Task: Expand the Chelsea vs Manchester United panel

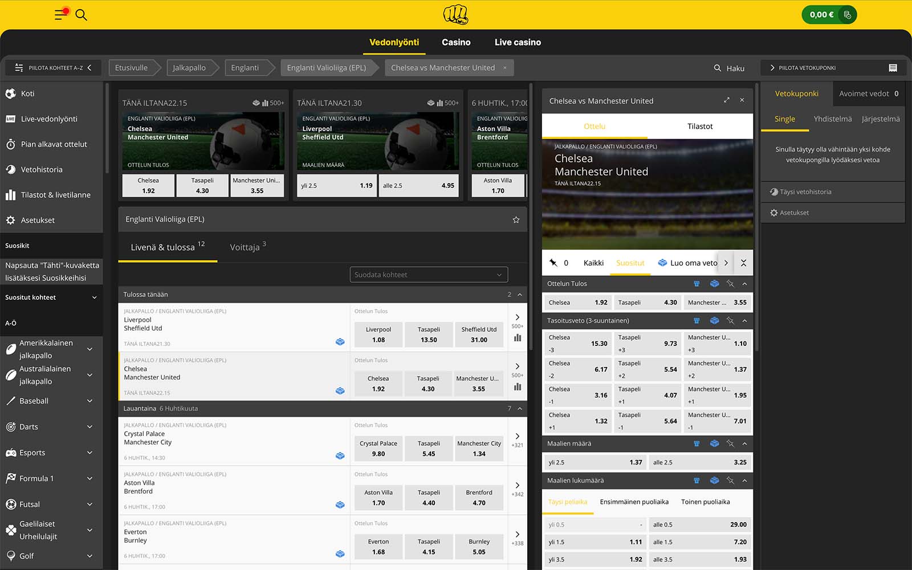Action: click(x=727, y=100)
